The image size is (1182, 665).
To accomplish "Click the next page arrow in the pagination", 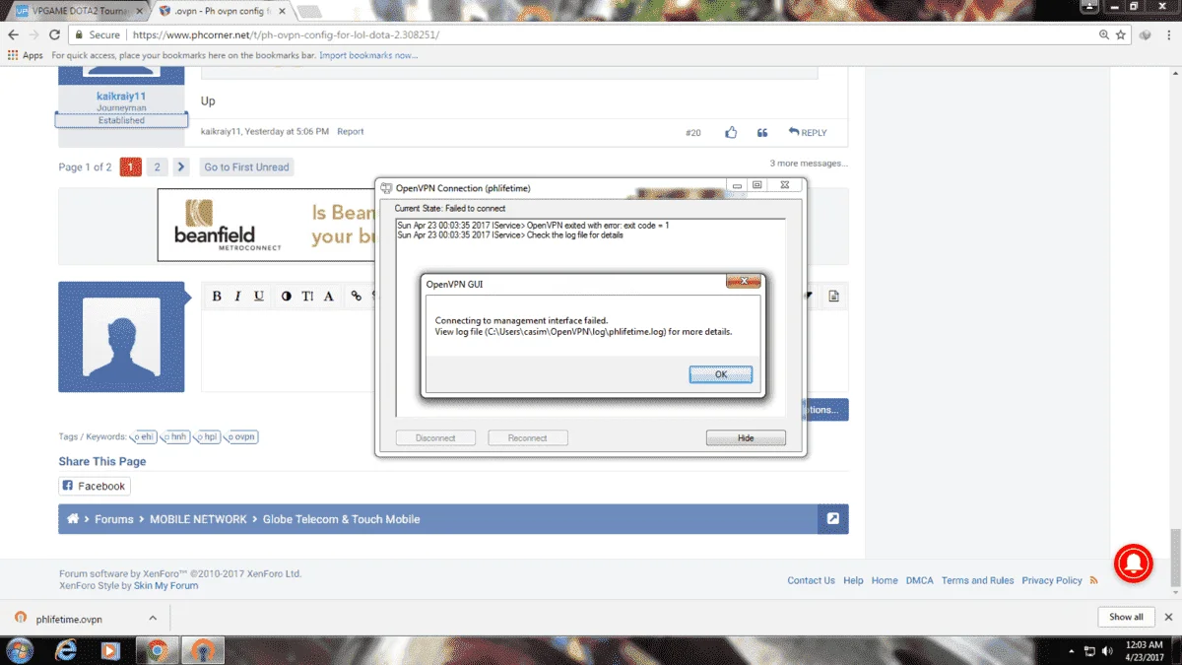I will point(181,166).
